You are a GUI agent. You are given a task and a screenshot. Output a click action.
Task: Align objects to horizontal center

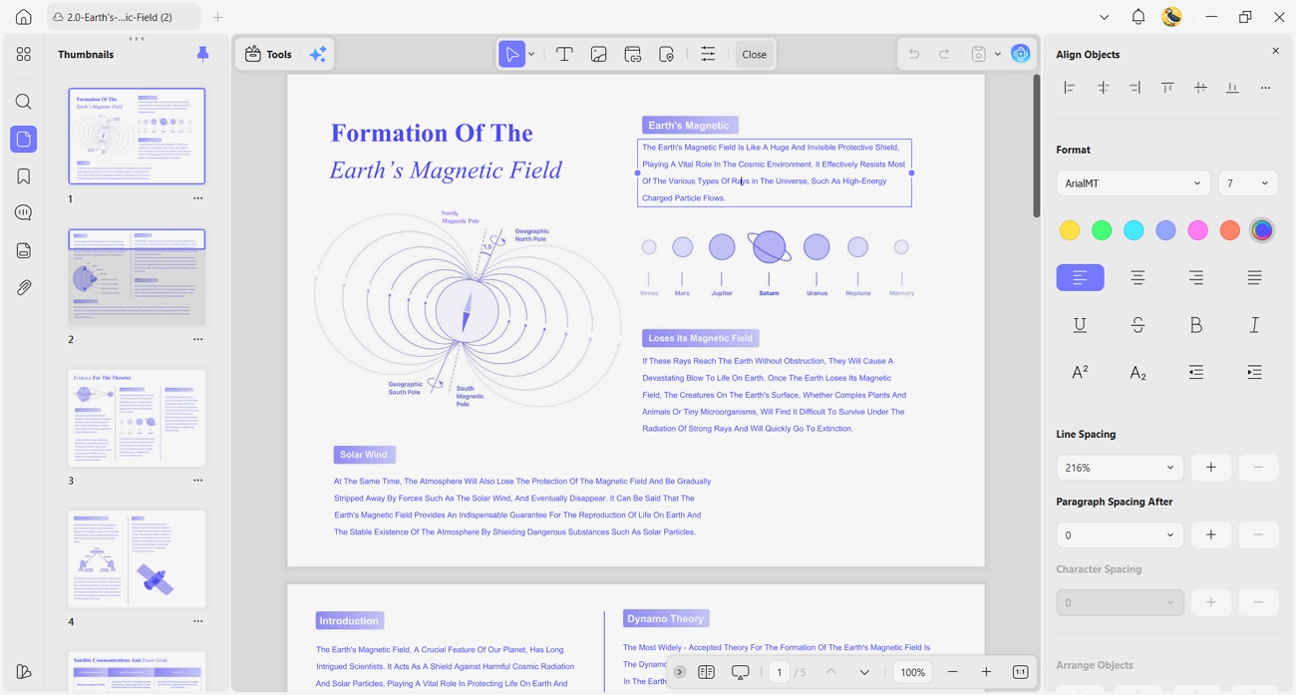(1103, 88)
